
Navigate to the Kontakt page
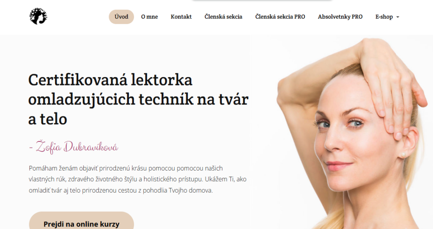pyautogui.click(x=181, y=17)
